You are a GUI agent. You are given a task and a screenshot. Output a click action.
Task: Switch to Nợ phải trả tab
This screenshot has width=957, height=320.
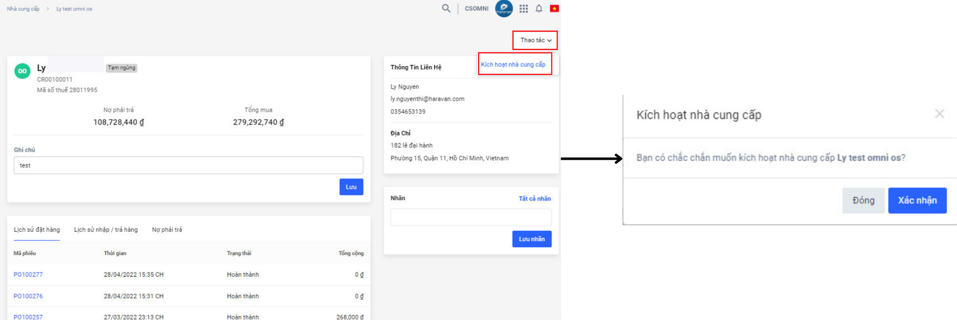point(167,230)
